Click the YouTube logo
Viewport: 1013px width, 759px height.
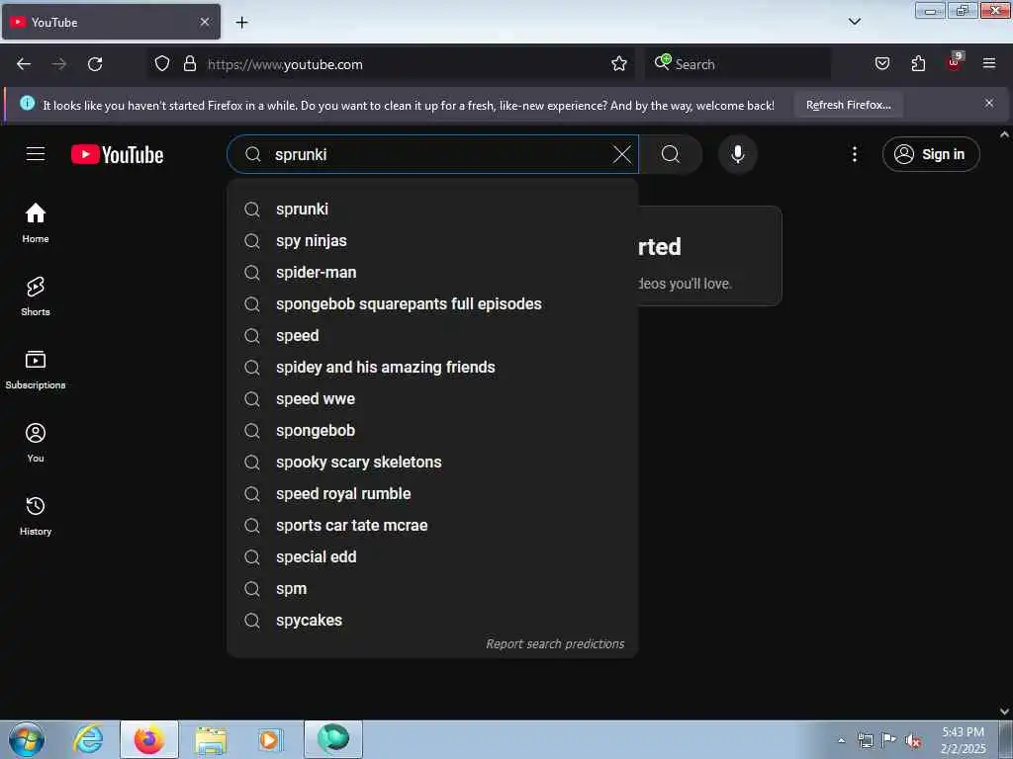117,154
